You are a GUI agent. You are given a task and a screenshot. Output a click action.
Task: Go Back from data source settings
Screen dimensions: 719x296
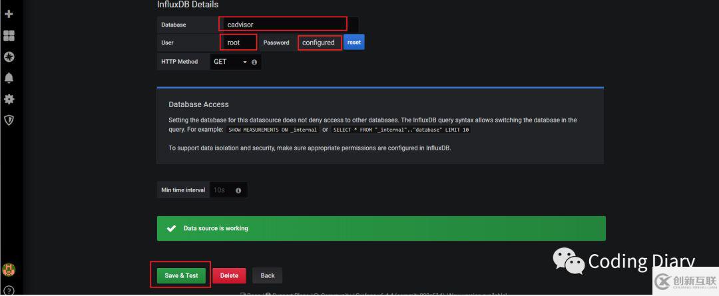pyautogui.click(x=268, y=275)
